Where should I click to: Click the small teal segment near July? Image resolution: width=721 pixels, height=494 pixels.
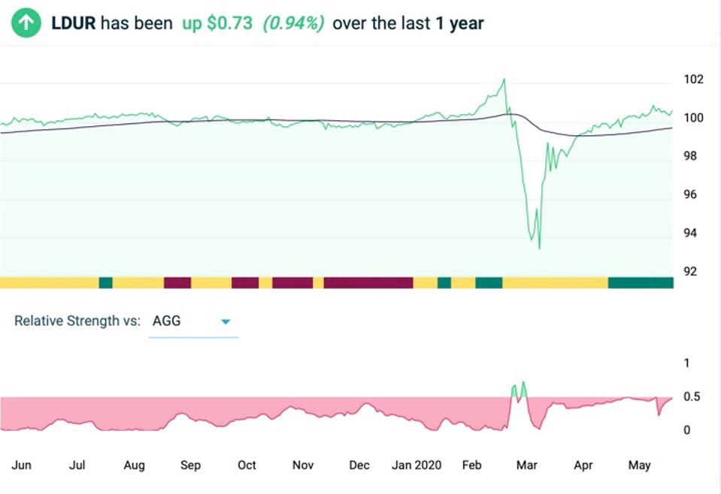[x=106, y=283]
